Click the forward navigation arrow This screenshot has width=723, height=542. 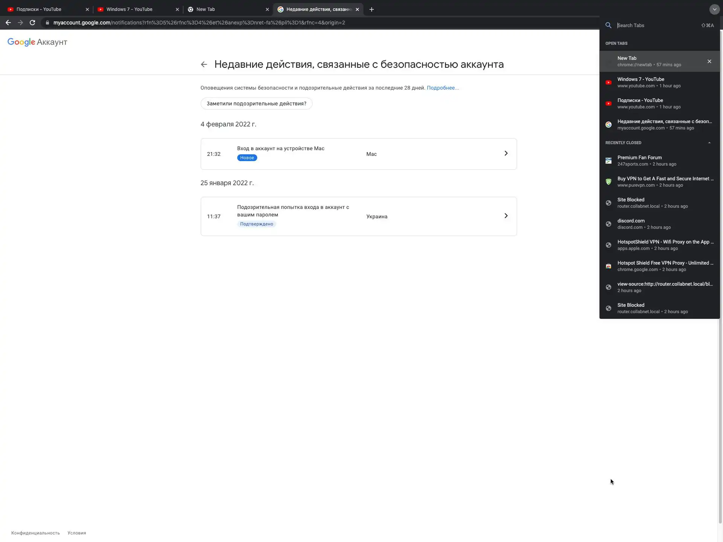(x=20, y=23)
